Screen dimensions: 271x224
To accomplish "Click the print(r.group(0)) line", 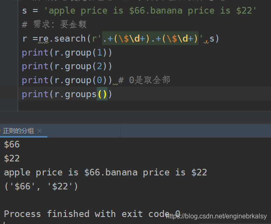I will click(x=67, y=80).
